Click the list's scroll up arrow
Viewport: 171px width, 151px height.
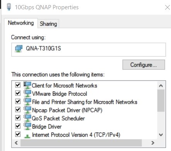click(x=161, y=86)
